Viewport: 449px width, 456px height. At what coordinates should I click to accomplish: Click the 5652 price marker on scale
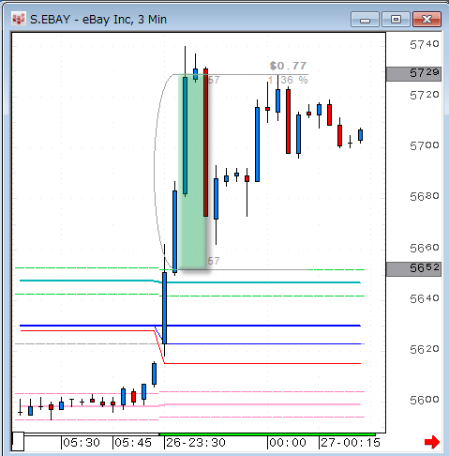click(413, 269)
